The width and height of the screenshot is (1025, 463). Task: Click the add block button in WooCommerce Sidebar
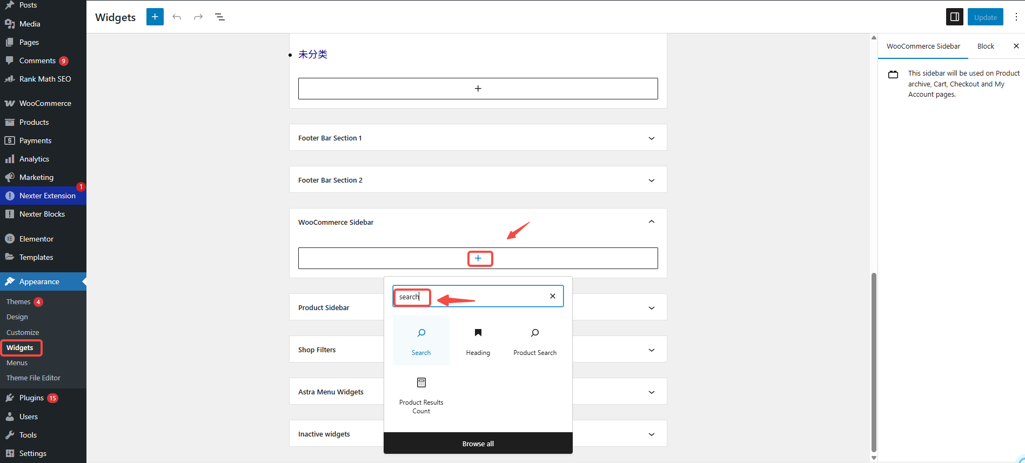click(478, 258)
